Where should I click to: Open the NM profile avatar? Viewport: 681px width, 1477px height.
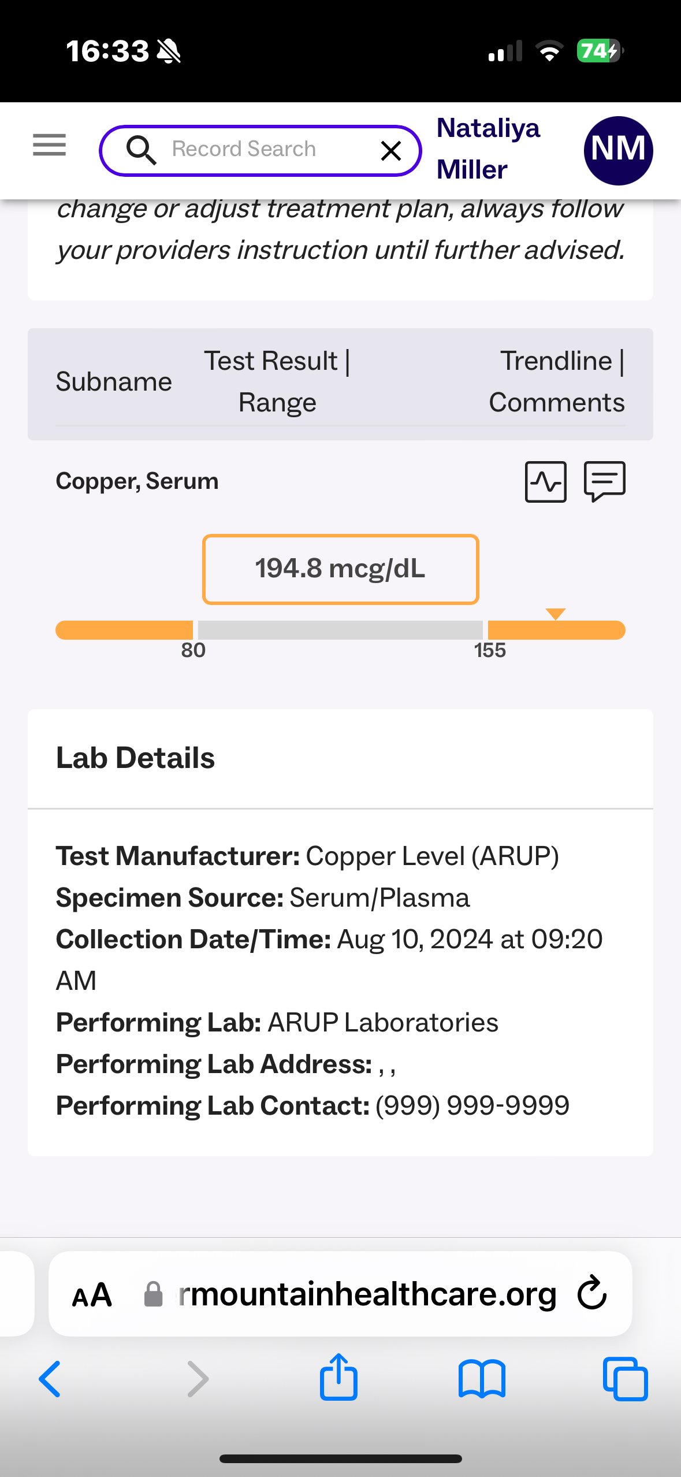(618, 150)
